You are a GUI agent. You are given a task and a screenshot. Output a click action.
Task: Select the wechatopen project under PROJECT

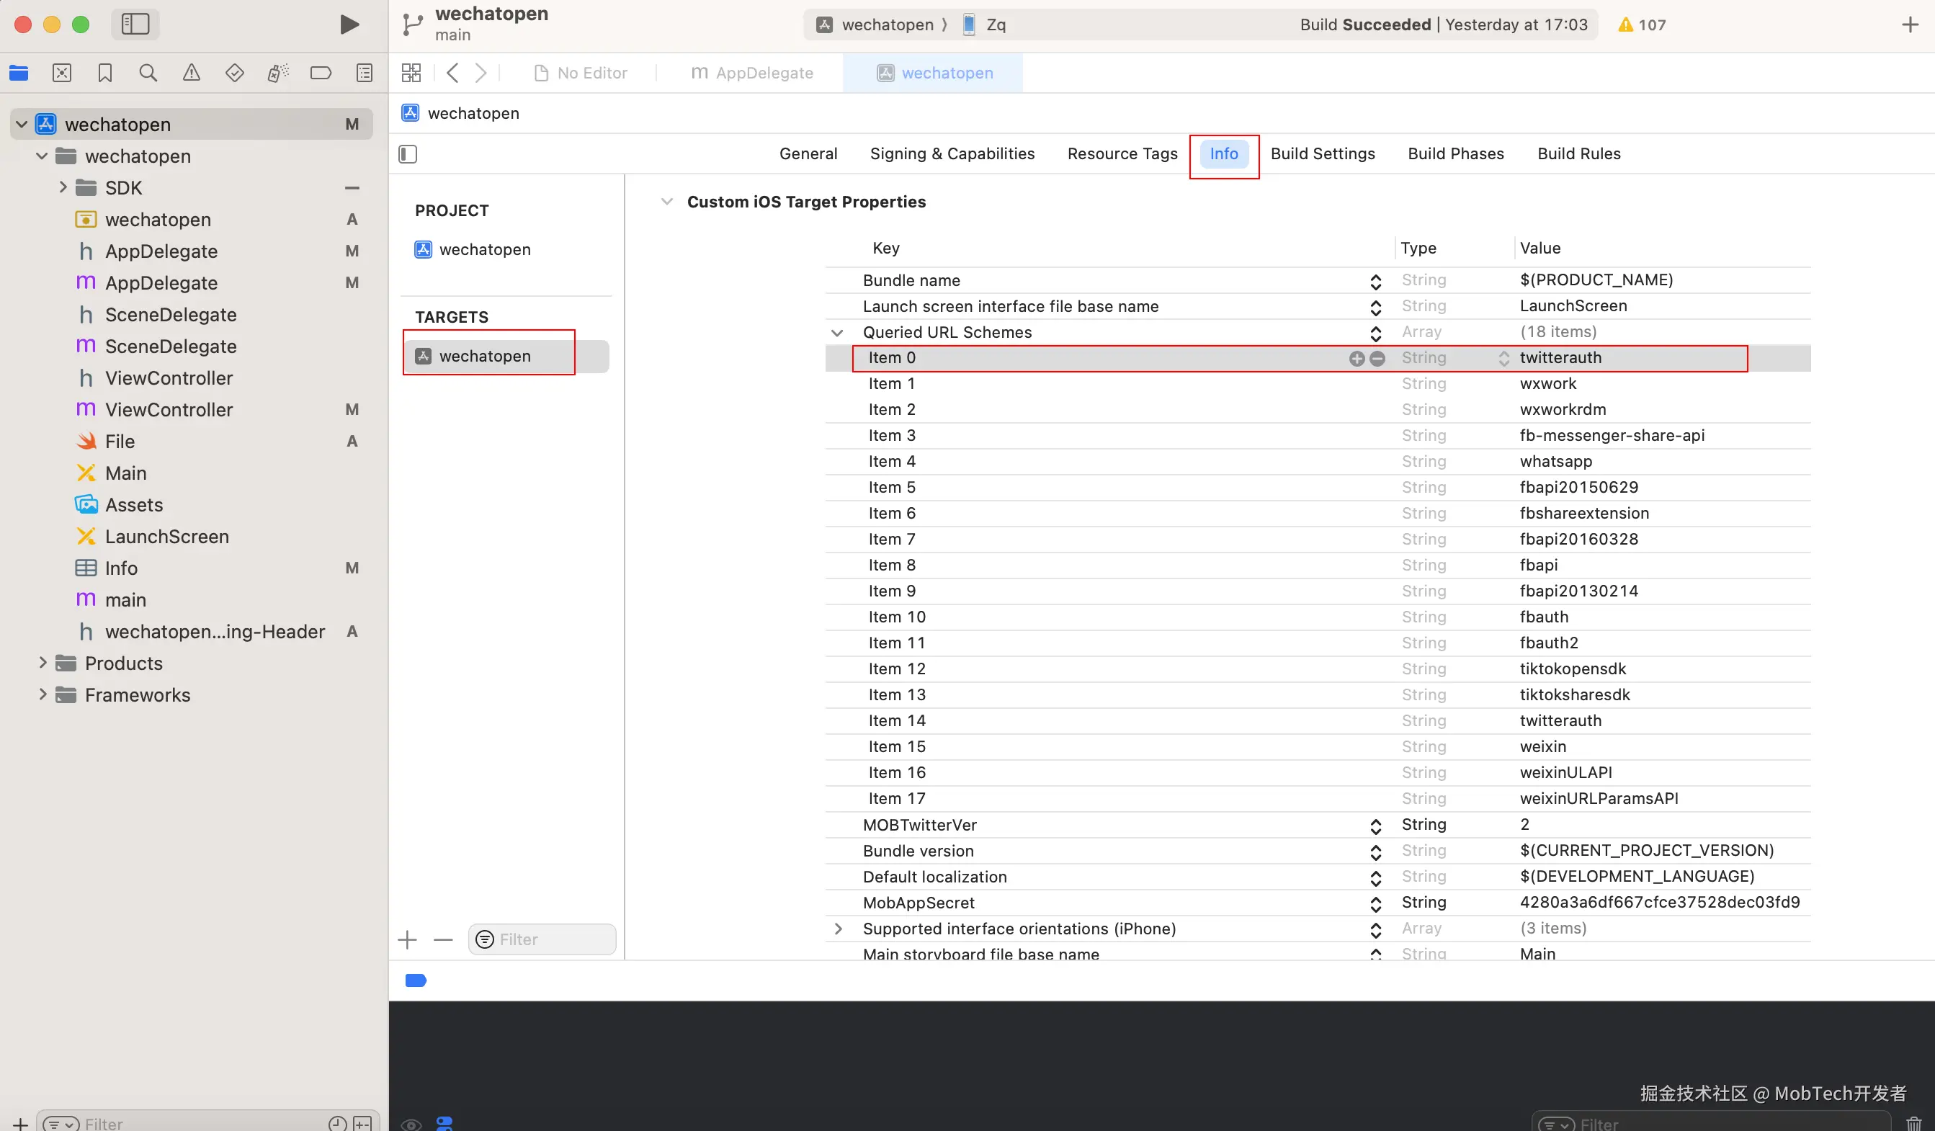coord(484,249)
